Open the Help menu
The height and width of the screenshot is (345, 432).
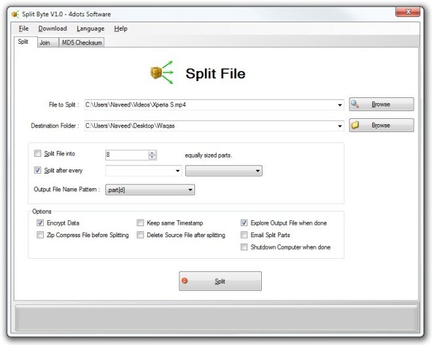click(x=120, y=29)
